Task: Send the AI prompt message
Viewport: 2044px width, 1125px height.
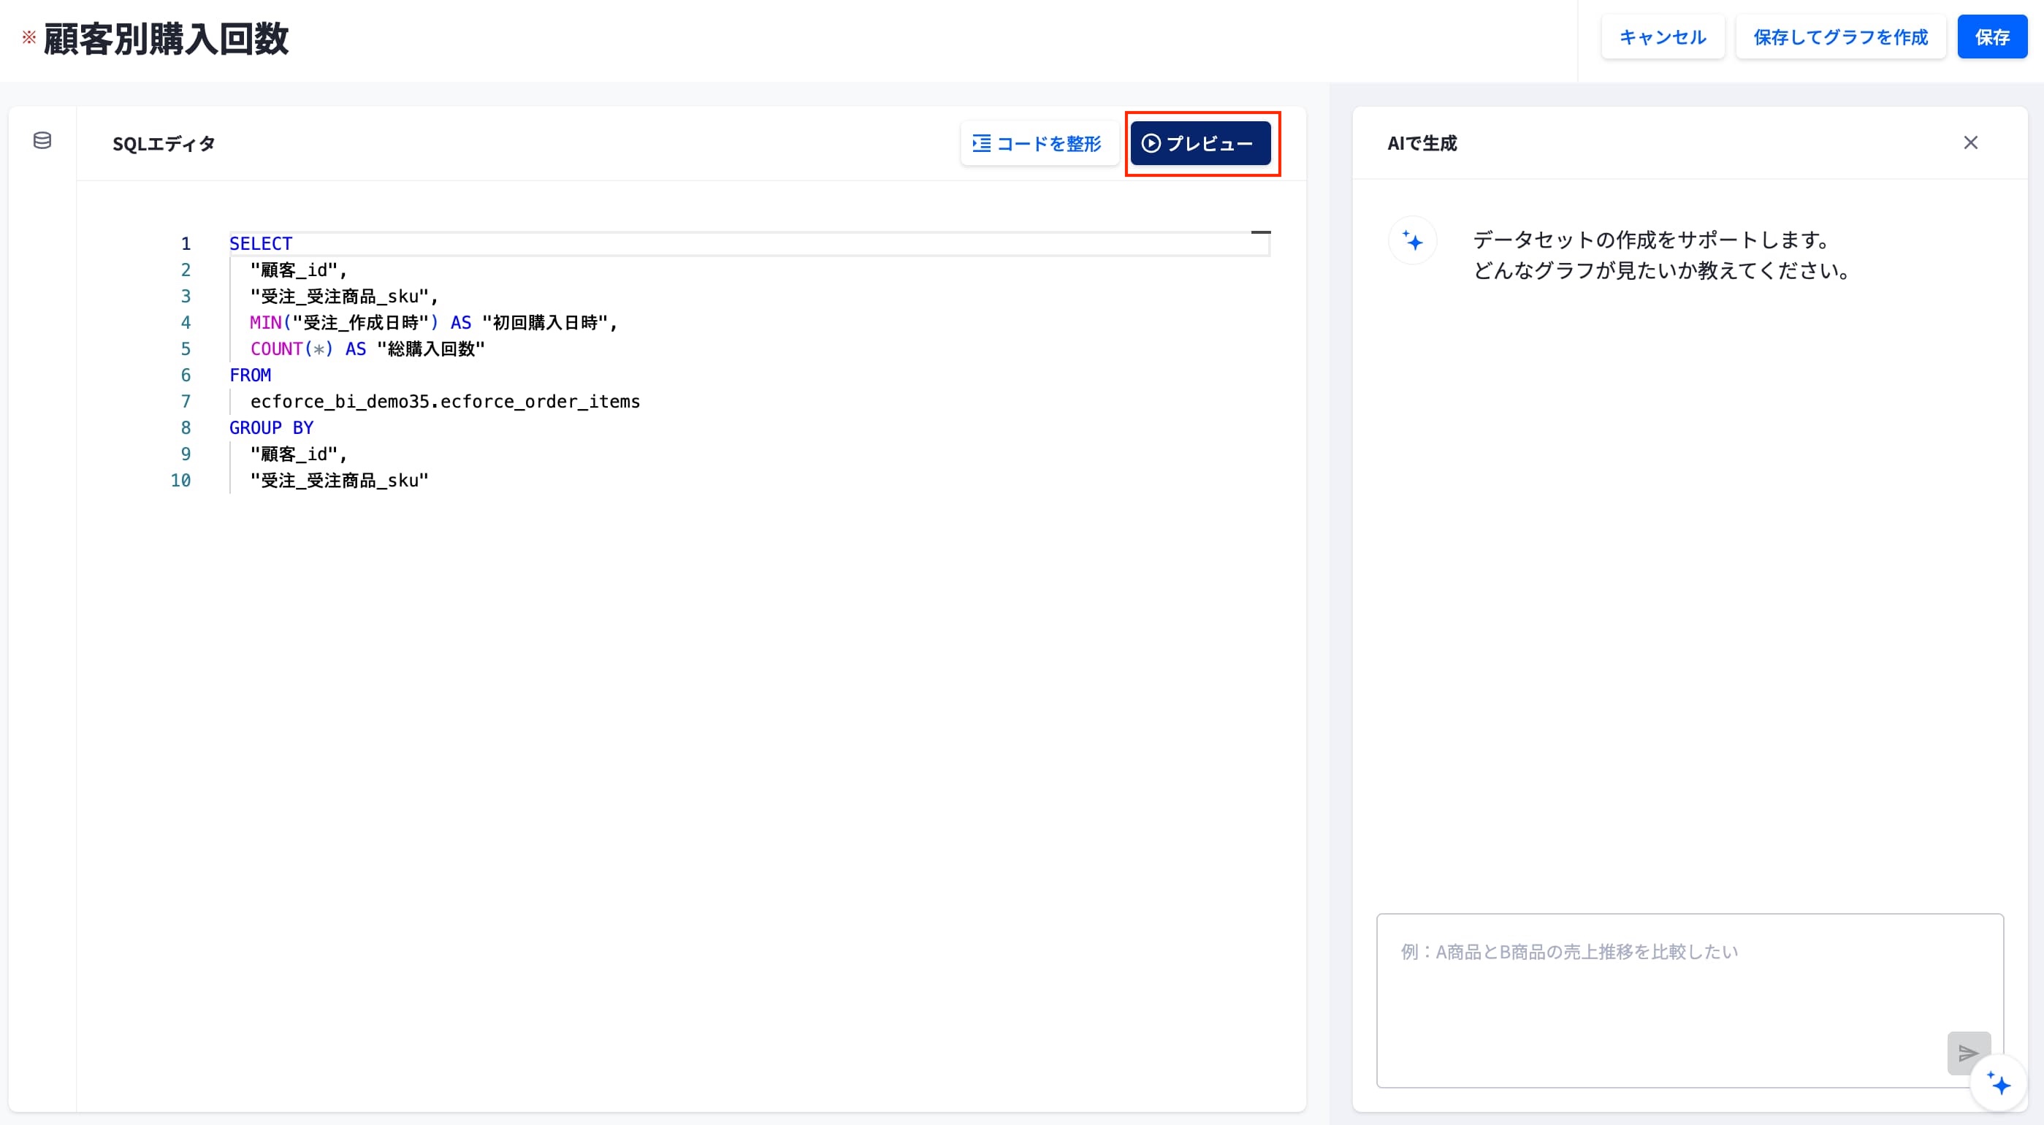Action: pos(1968,1053)
